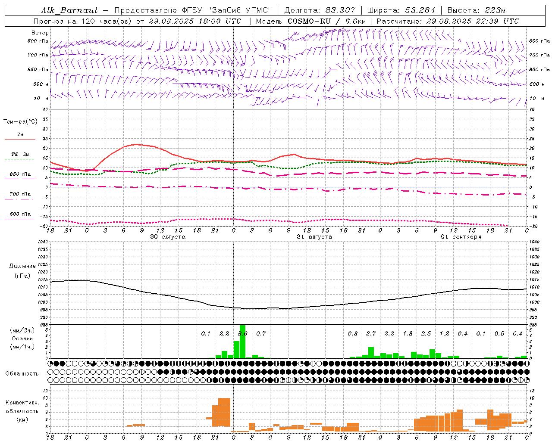The image size is (552, 441).
Task: Click the 0.7 precipitation total value
Action: (x=261, y=333)
